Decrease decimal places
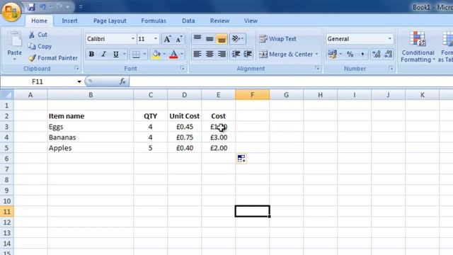Image resolution: width=453 pixels, height=255 pixels. click(388, 54)
